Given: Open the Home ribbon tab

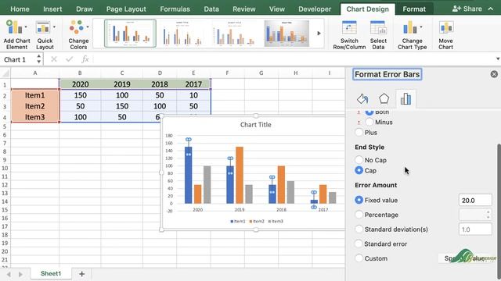Looking at the screenshot, I should click(x=20, y=9).
